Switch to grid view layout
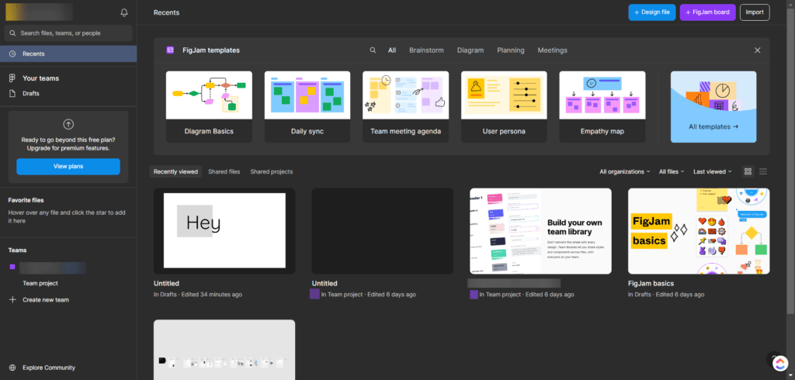Screen dimensions: 795x380 coord(748,171)
